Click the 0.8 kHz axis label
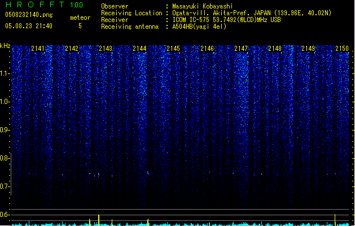This screenshot has height=226, width=355. (5, 158)
